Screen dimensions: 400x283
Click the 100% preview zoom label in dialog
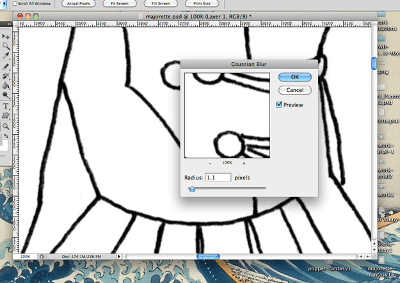point(227,163)
